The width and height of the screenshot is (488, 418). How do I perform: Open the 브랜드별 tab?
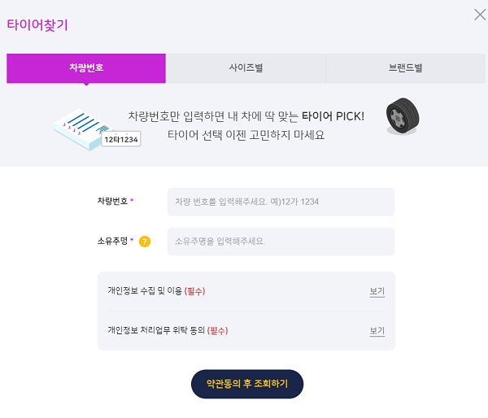[405, 67]
